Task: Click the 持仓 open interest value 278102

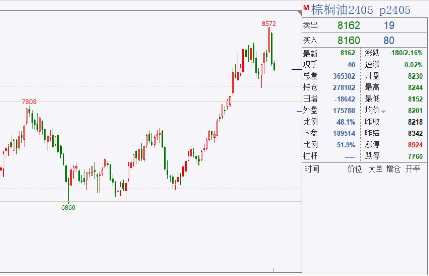Action: pos(344,87)
